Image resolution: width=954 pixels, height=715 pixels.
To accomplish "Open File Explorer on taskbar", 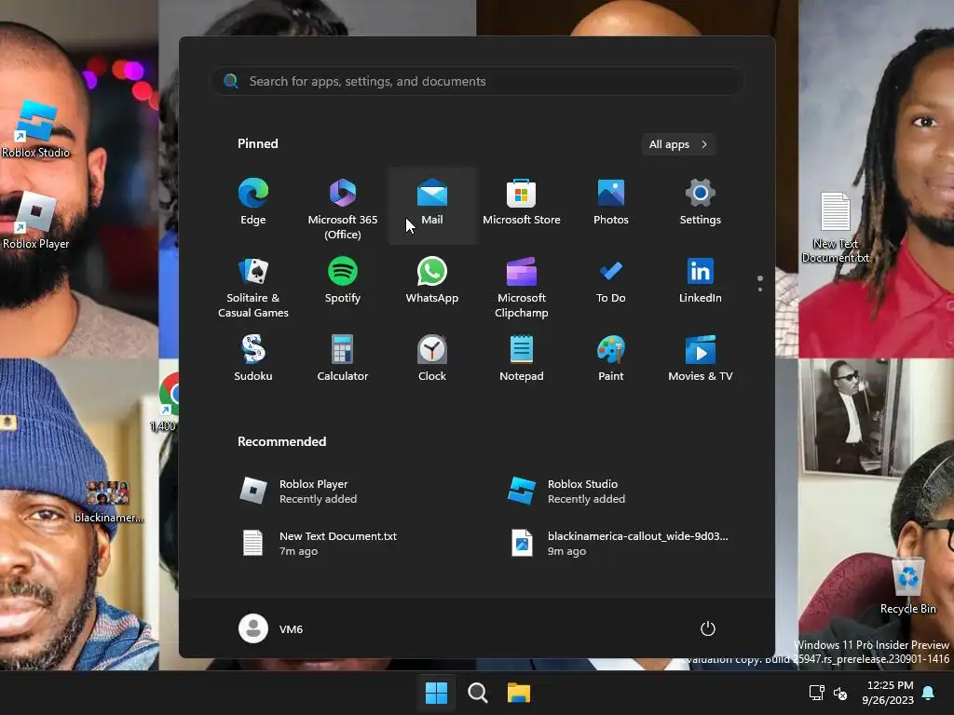I will click(x=519, y=693).
